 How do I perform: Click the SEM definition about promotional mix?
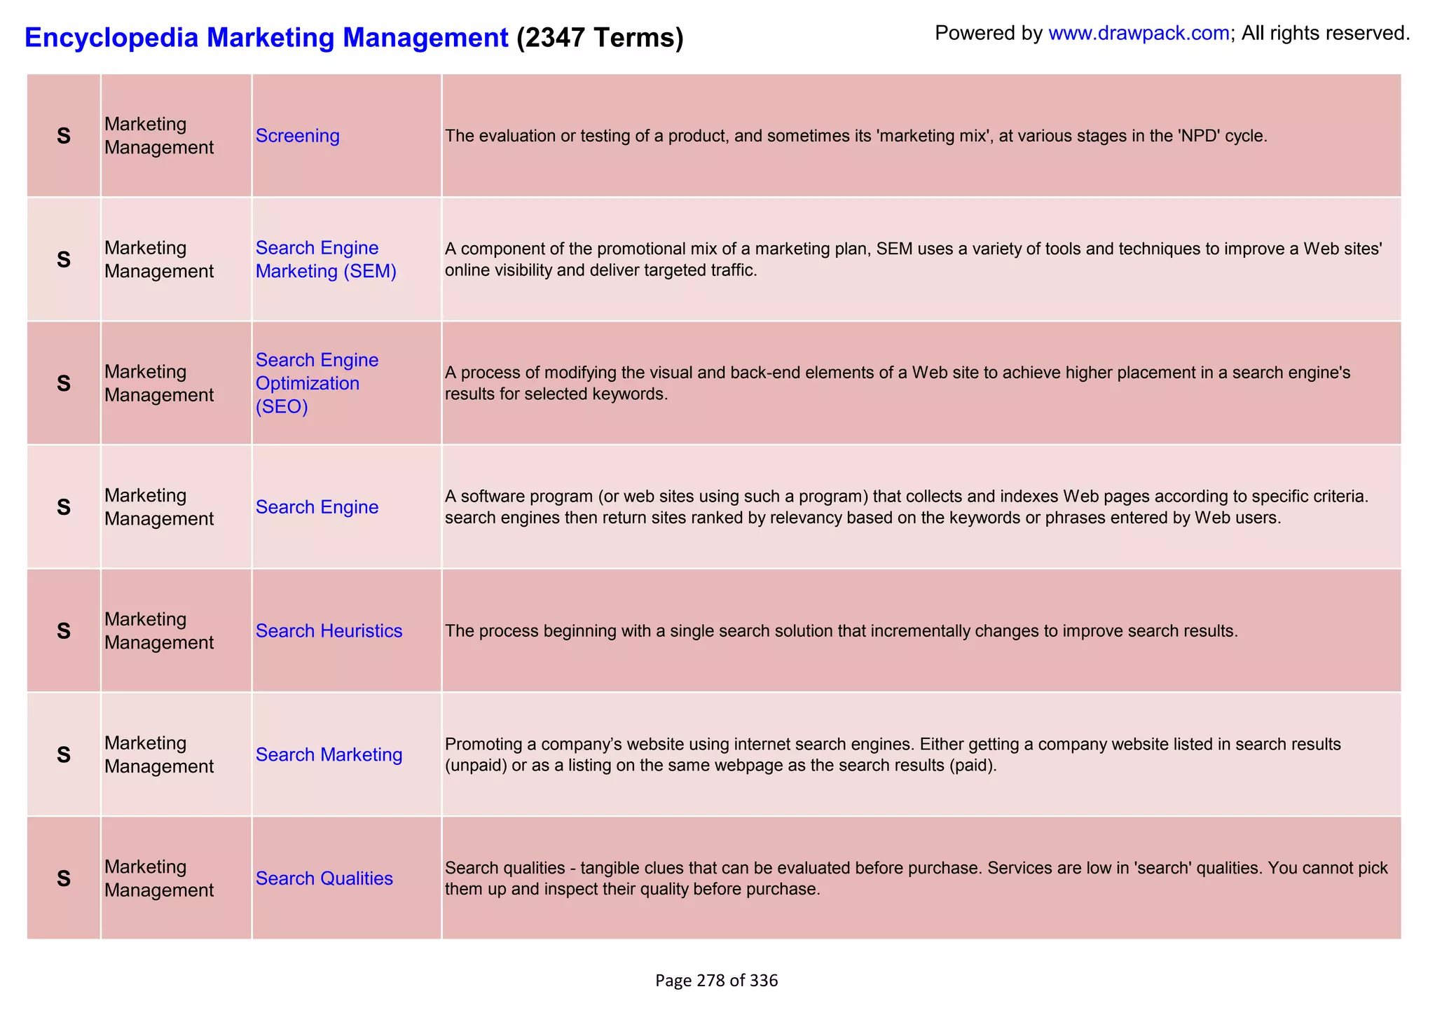point(914,260)
